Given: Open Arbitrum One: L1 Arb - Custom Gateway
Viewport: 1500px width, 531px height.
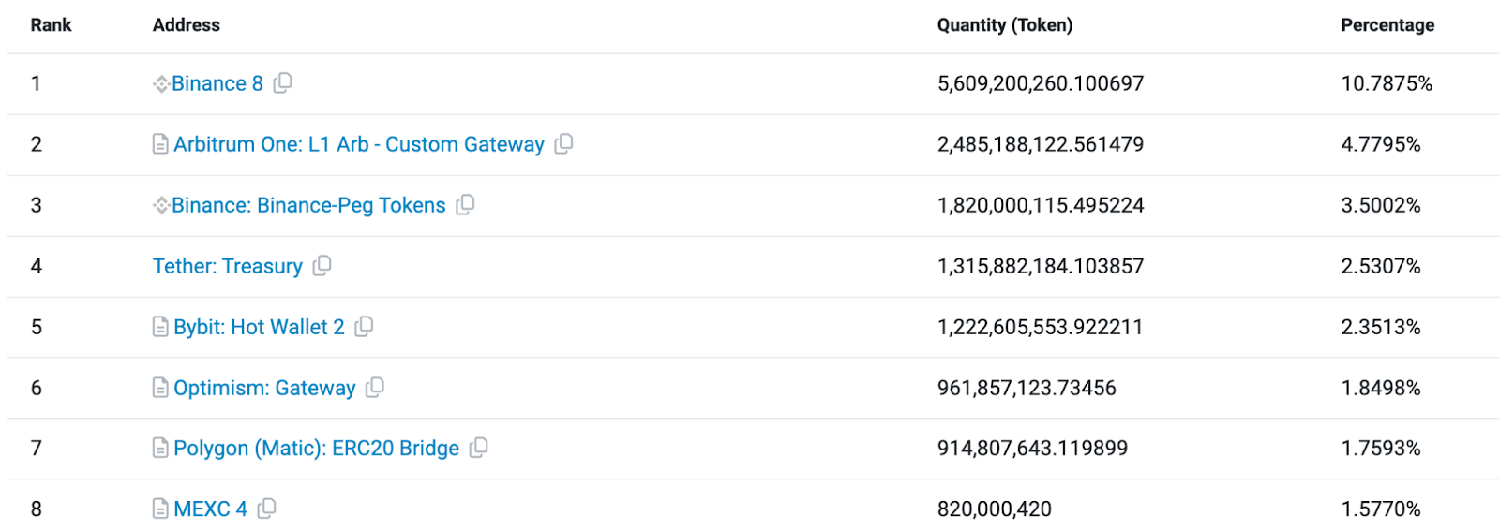Looking at the screenshot, I should coord(358,145).
